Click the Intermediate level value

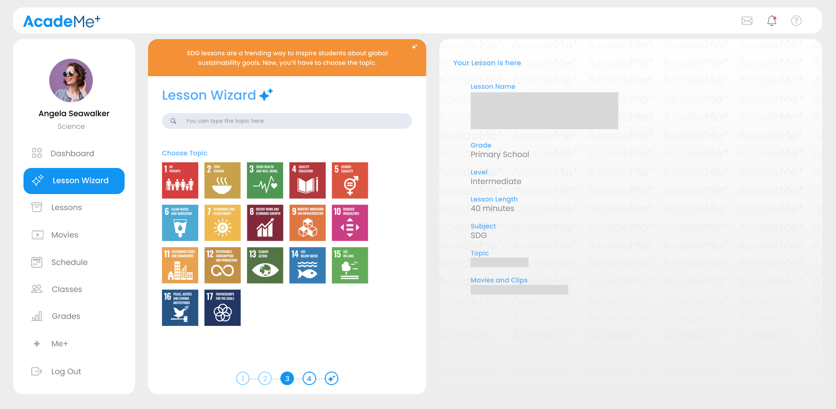pyautogui.click(x=496, y=181)
